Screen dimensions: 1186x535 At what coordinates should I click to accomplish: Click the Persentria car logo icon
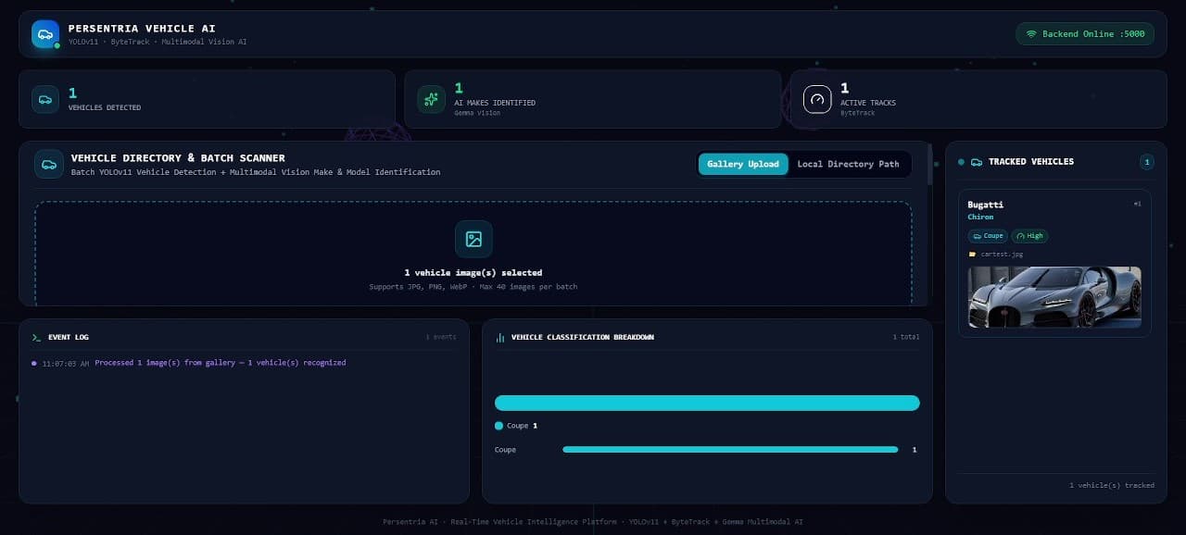45,34
